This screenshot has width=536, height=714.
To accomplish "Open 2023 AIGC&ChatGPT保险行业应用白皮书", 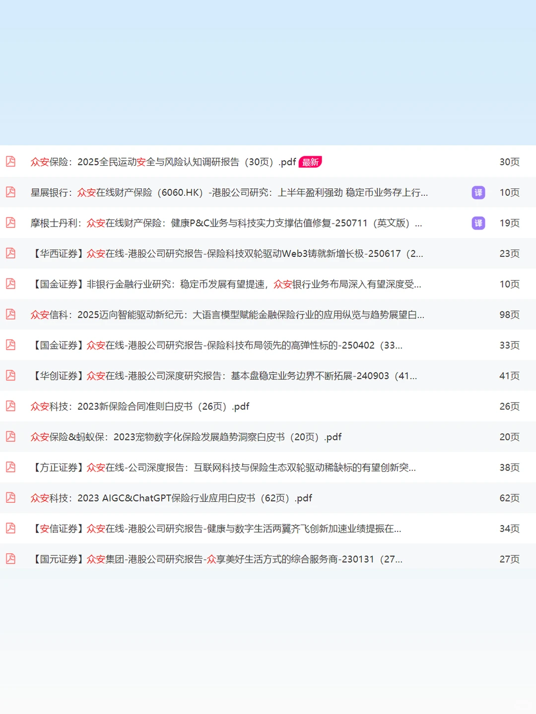I will [x=171, y=498].
